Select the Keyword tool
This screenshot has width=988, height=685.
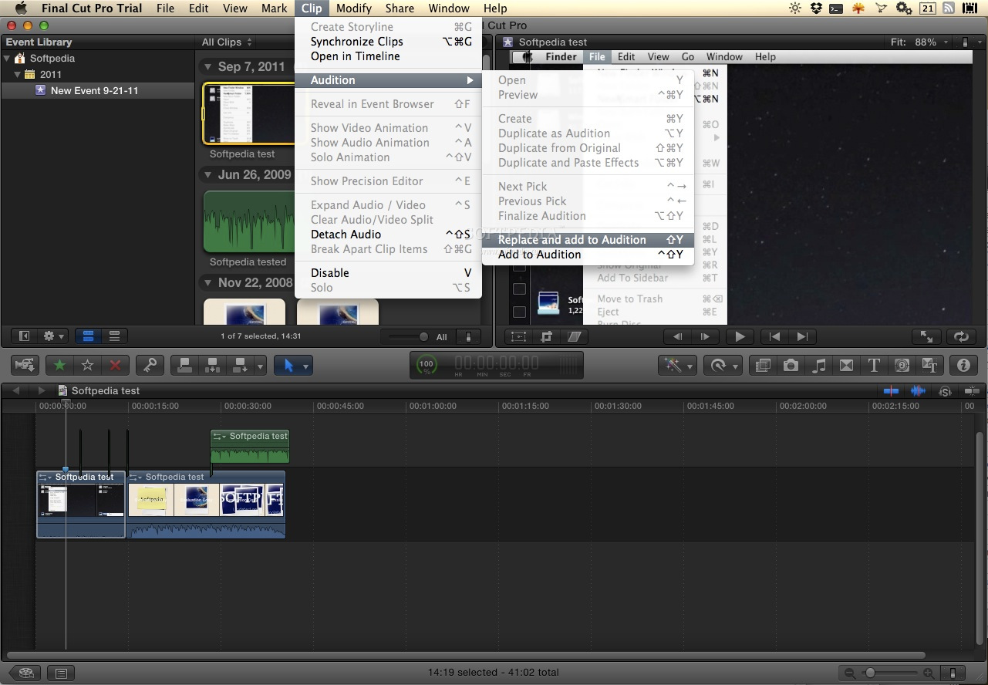click(x=150, y=364)
